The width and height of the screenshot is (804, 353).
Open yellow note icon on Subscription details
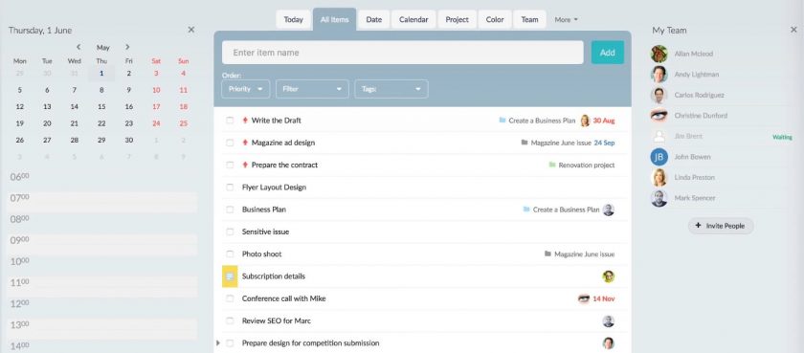(x=230, y=276)
